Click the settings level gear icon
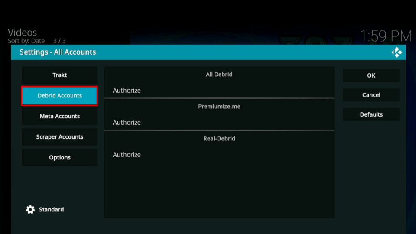The image size is (416, 234). tap(30, 210)
